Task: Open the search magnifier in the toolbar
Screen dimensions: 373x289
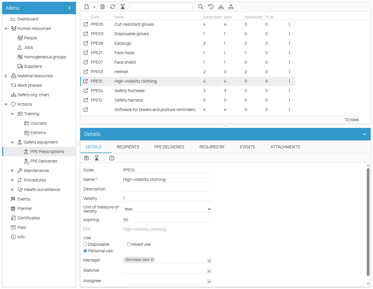Action: [201, 7]
